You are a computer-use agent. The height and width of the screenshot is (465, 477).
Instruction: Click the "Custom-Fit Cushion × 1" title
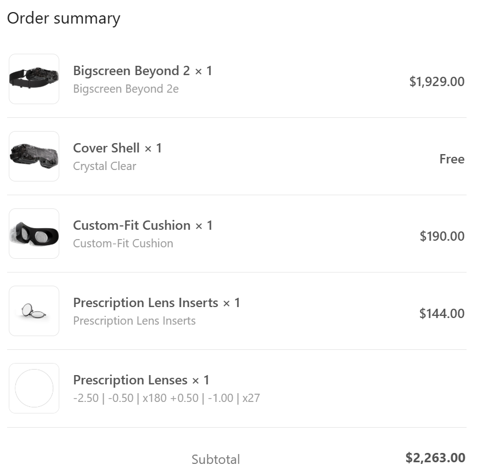pyautogui.click(x=143, y=225)
